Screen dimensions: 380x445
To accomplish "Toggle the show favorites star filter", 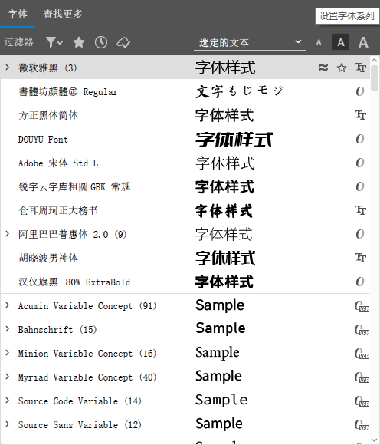I will pyautogui.click(x=79, y=42).
